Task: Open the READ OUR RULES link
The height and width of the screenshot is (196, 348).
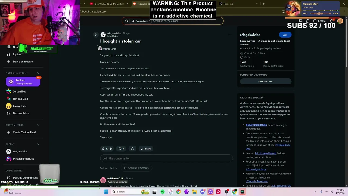Action: [x=256, y=125]
